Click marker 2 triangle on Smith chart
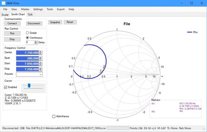 tap(104, 68)
